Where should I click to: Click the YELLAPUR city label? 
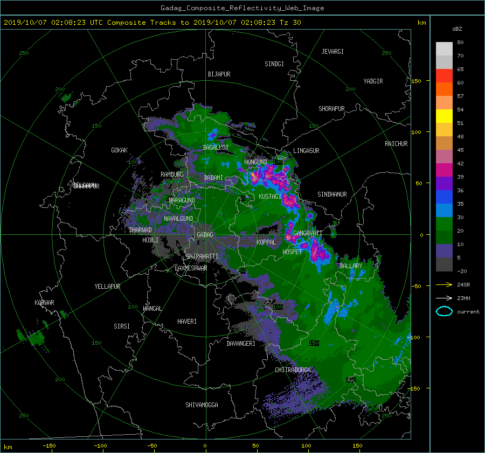(107, 287)
